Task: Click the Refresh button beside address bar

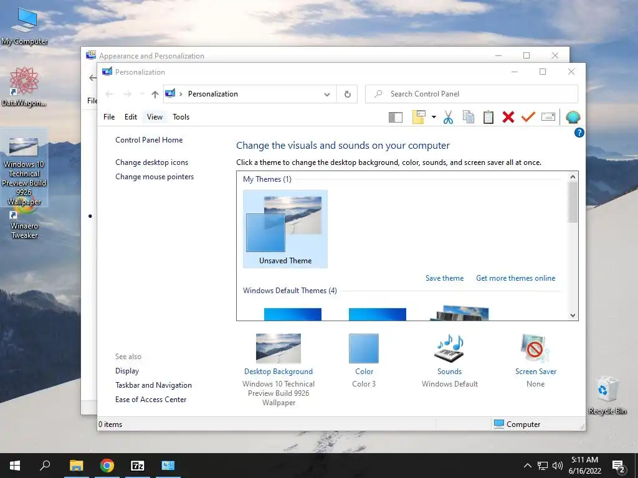Action: click(348, 94)
